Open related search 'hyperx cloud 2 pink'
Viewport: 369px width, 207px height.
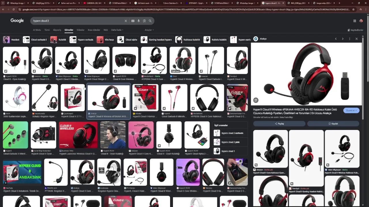[x=230, y=142]
